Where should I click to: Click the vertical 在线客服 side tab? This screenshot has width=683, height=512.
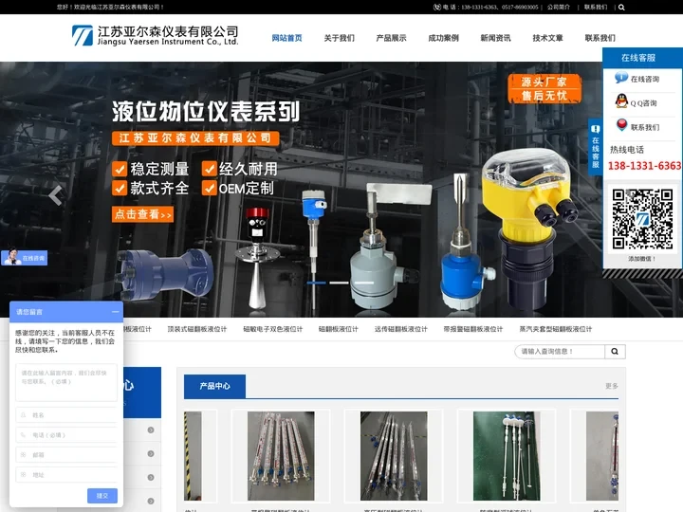click(x=595, y=147)
